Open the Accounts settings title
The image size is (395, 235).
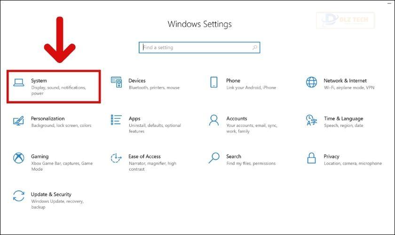237,118
